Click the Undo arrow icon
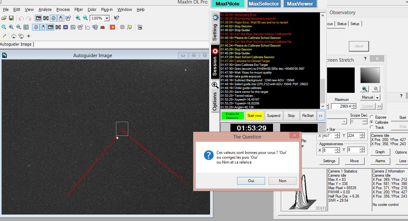This screenshot has height=221, width=408. click(x=21, y=18)
